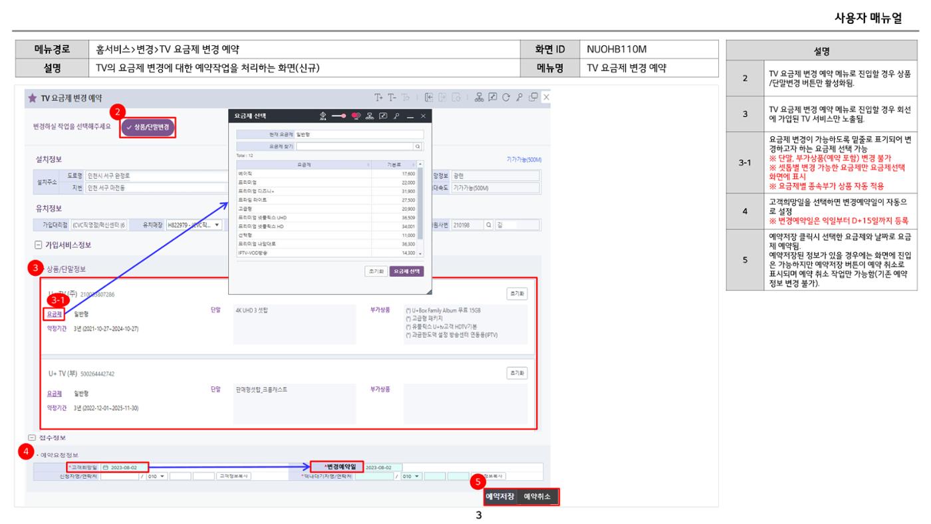
Task: Click the 변경예약일 date field
Action: (382, 467)
